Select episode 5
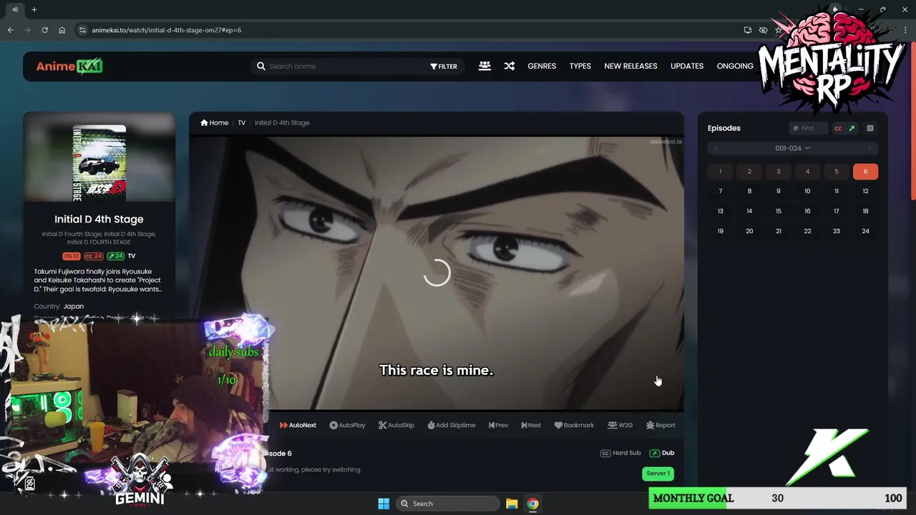The image size is (916, 515). tap(837, 172)
